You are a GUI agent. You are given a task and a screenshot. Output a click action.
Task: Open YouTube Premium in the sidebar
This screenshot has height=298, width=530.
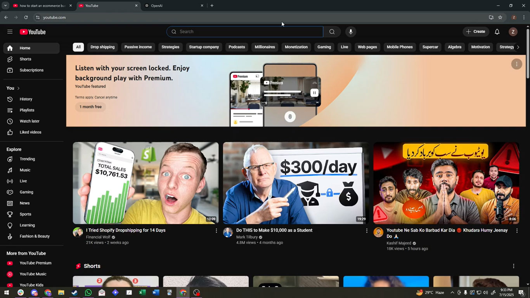click(31, 263)
